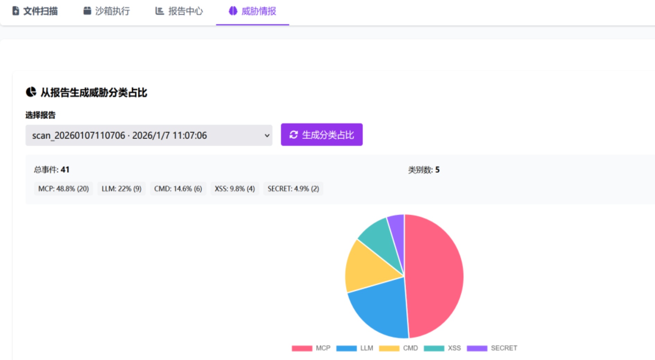
Task: Click the threat intelligence brain icon
Action: [233, 11]
